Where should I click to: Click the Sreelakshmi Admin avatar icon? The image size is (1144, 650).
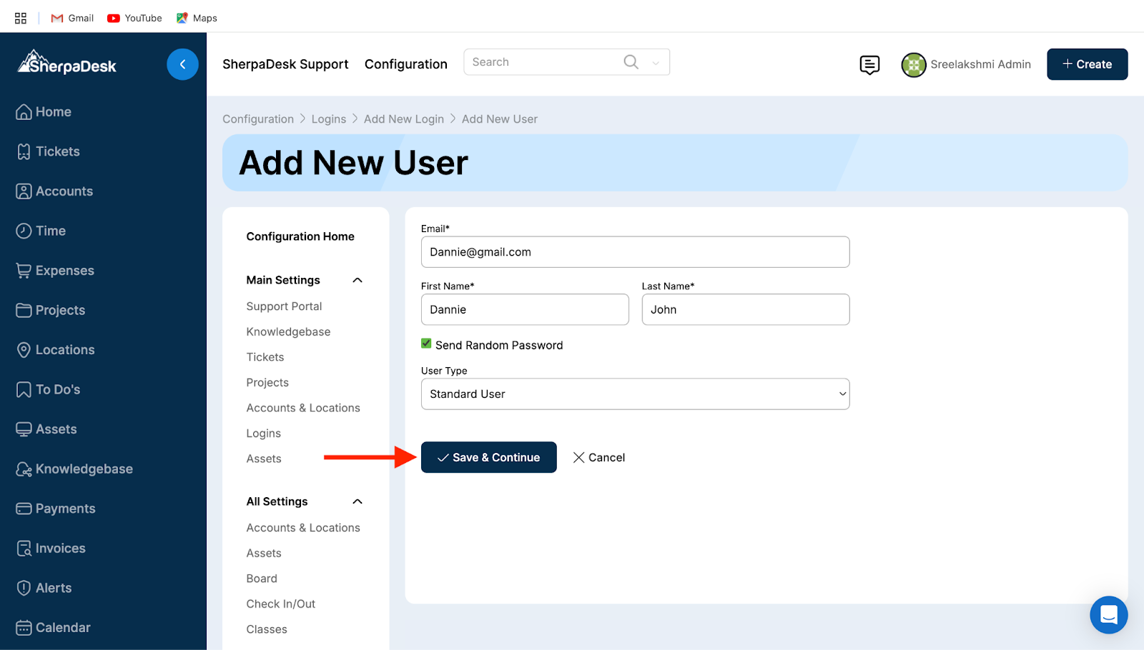[913, 65]
